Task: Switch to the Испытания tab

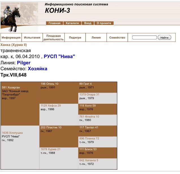Action: 32,38
